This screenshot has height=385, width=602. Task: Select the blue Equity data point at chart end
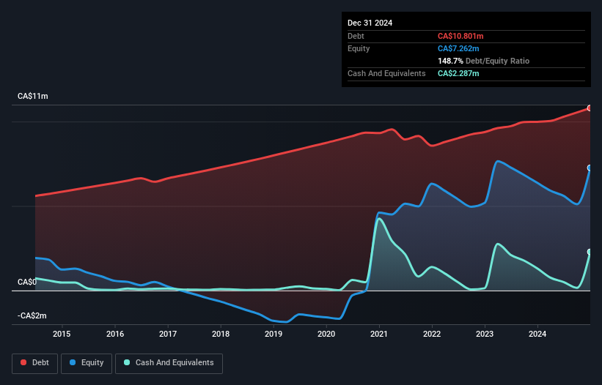click(x=590, y=168)
